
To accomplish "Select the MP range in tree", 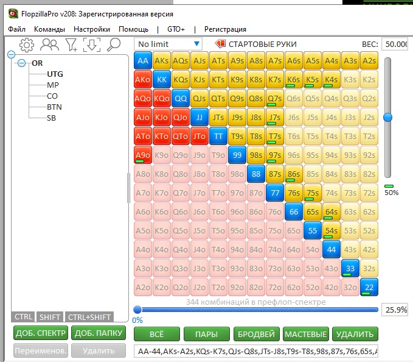I will (53, 85).
